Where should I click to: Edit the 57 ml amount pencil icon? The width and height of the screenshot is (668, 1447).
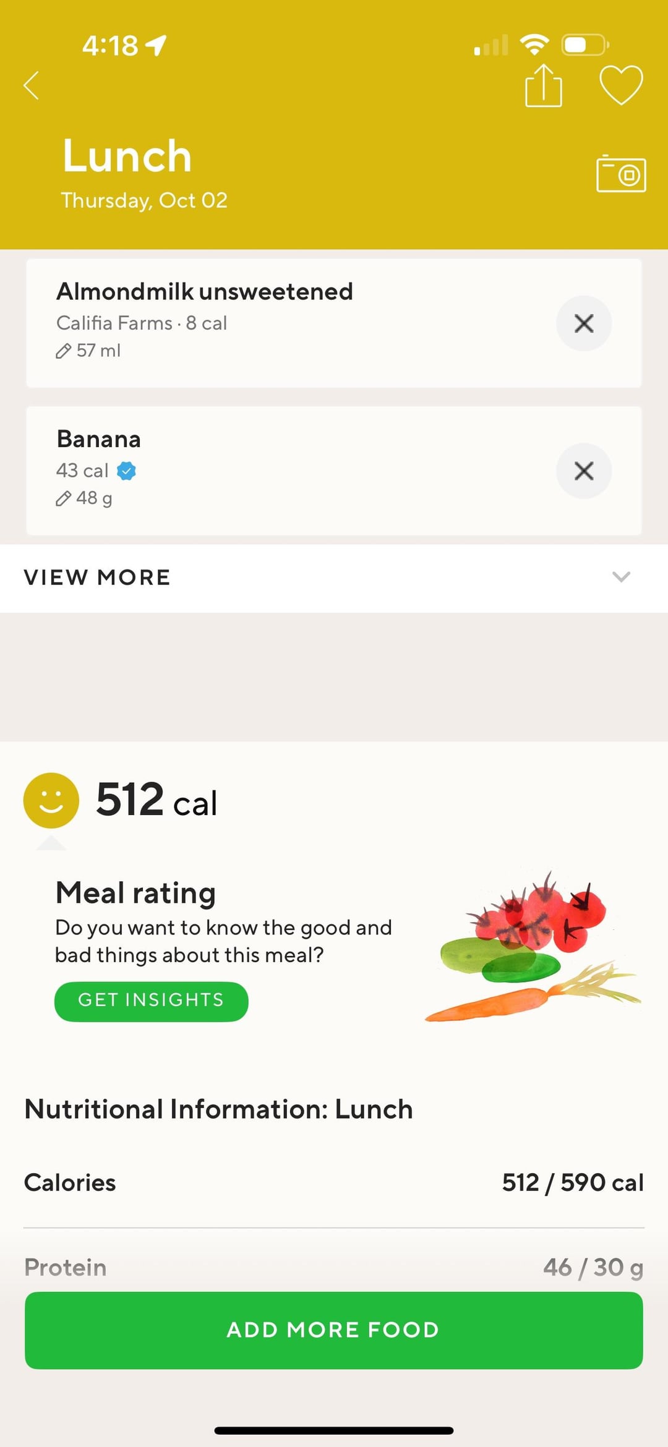point(63,351)
